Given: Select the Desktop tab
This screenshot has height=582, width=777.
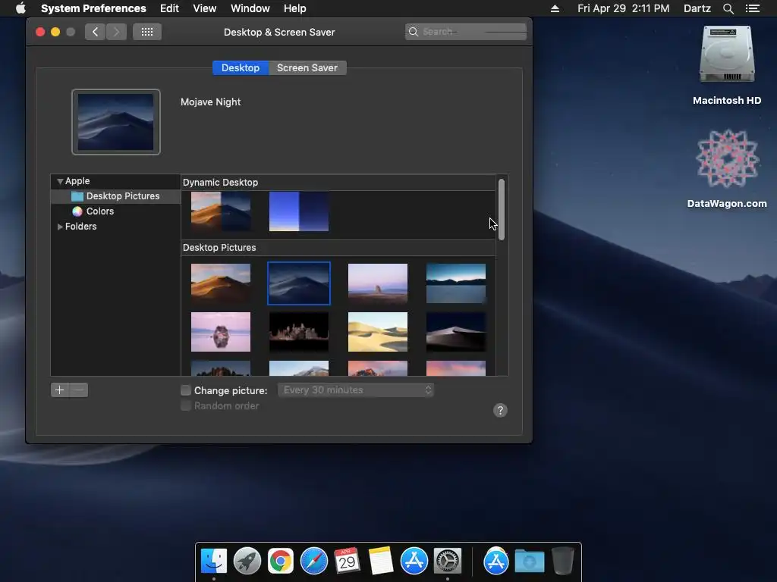Looking at the screenshot, I should (x=241, y=67).
